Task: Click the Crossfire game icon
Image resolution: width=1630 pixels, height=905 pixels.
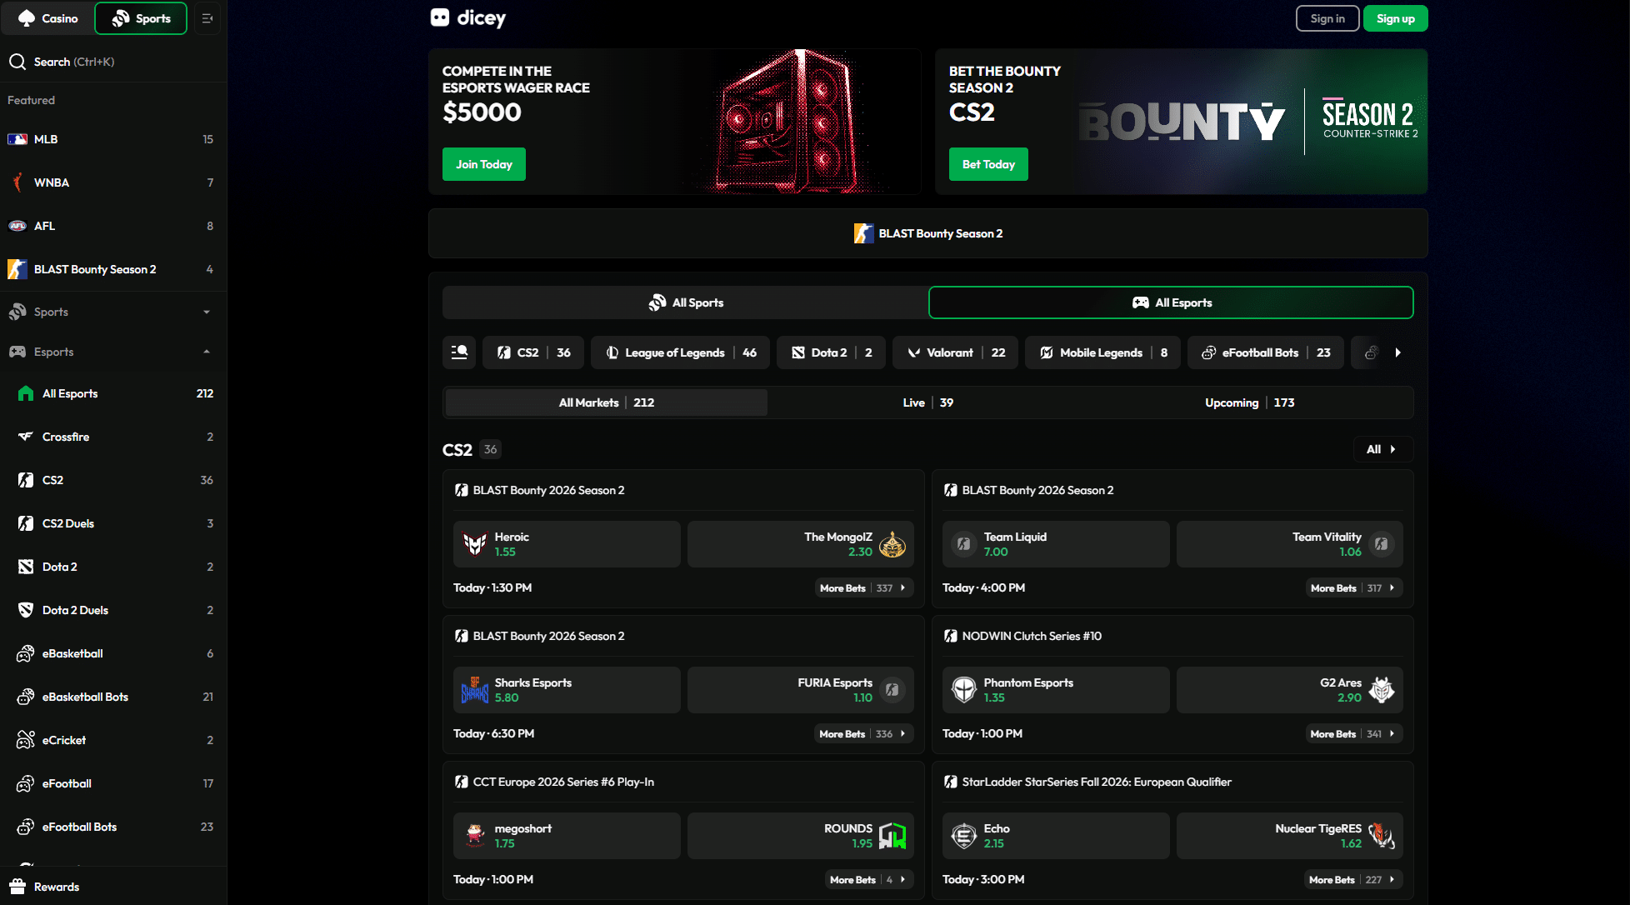Action: [26, 437]
